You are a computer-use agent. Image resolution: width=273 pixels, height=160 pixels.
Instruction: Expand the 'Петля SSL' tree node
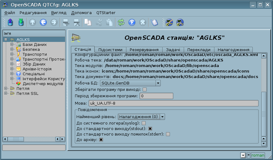(6, 94)
